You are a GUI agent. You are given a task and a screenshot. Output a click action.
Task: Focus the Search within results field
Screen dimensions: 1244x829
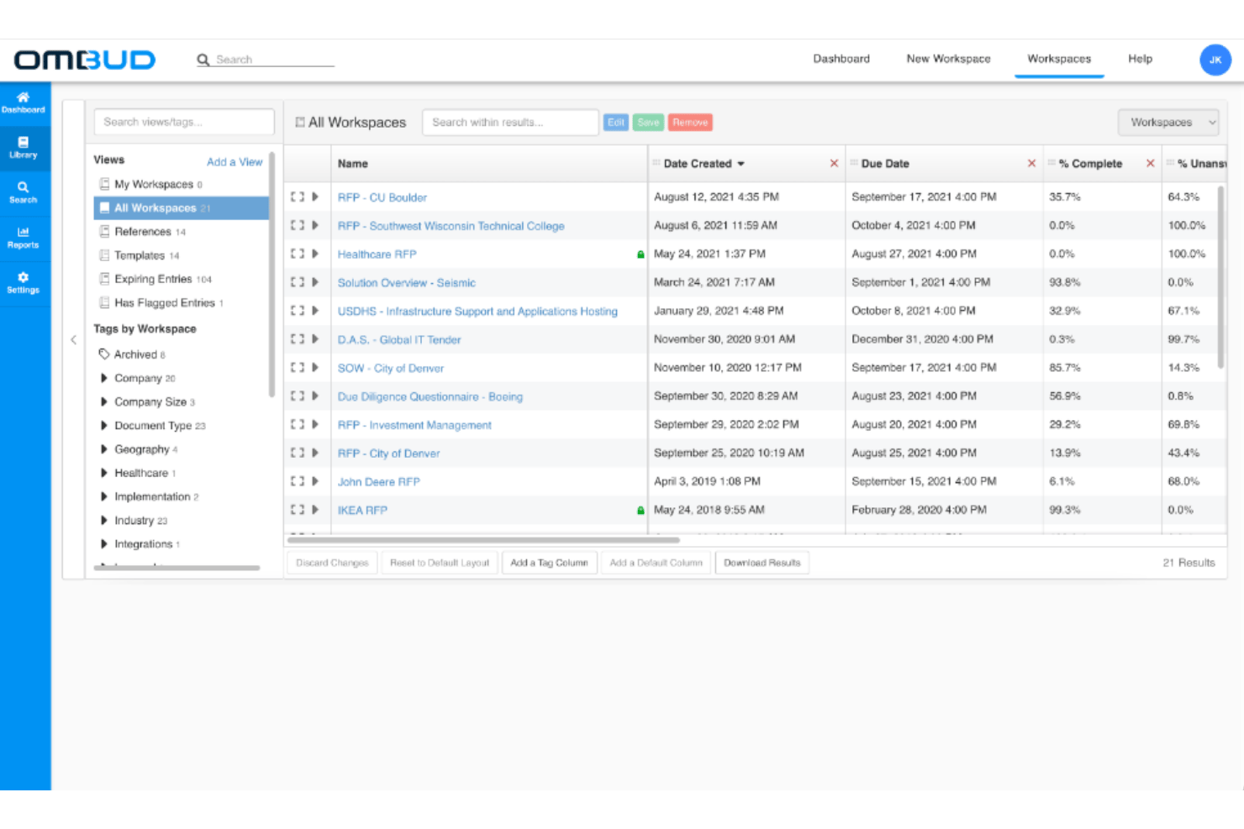click(510, 123)
